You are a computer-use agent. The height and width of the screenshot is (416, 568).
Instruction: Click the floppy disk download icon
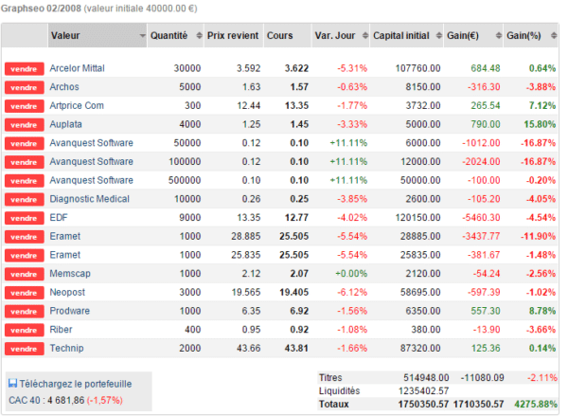[12, 384]
